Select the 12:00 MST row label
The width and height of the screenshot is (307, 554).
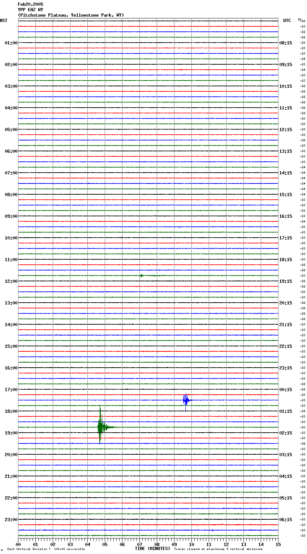pos(11,281)
